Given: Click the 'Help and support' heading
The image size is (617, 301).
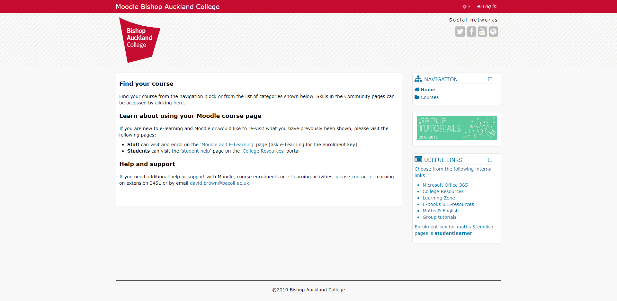Looking at the screenshot, I should pyautogui.click(x=147, y=164).
